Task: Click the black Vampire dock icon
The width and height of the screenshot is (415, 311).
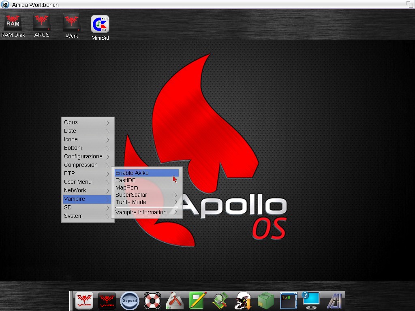Action: [x=107, y=301]
